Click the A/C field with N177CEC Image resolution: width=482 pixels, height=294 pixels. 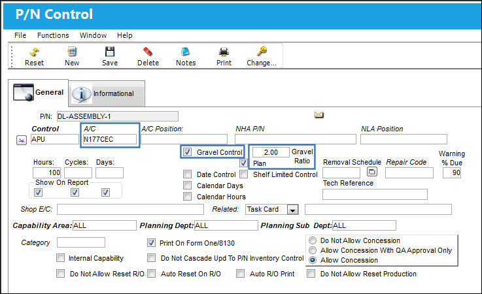(x=110, y=139)
